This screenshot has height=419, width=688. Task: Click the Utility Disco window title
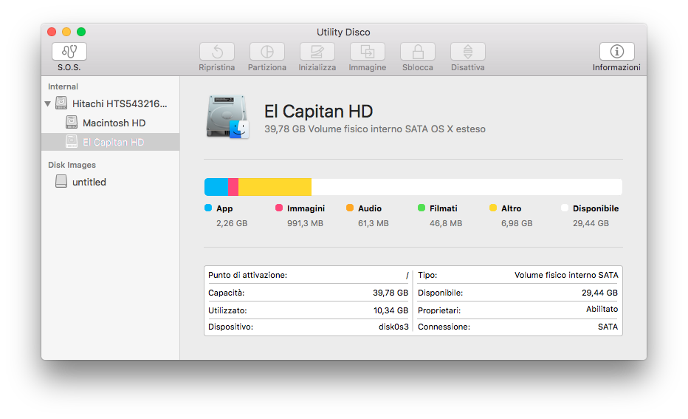(x=343, y=32)
